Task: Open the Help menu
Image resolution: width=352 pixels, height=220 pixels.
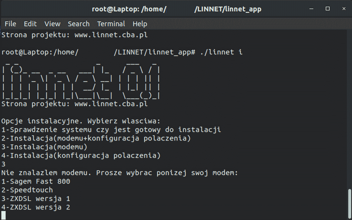Action: [140, 24]
